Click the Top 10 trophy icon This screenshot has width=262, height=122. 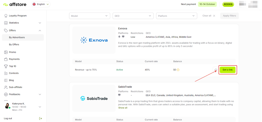[6, 66]
